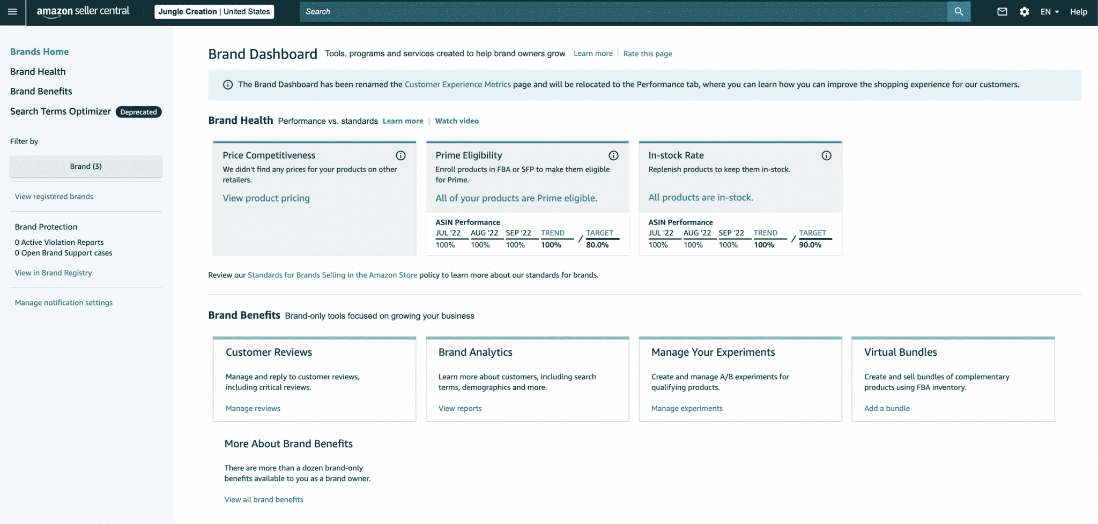Click the Prime Eligibility info icon
1098x524 pixels.
613,155
